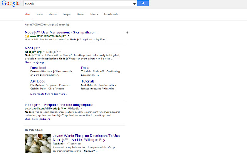Screen dimensions: 247x154
Task: Open the Node.js User Management Stormpath ad
Action: pos(61,32)
